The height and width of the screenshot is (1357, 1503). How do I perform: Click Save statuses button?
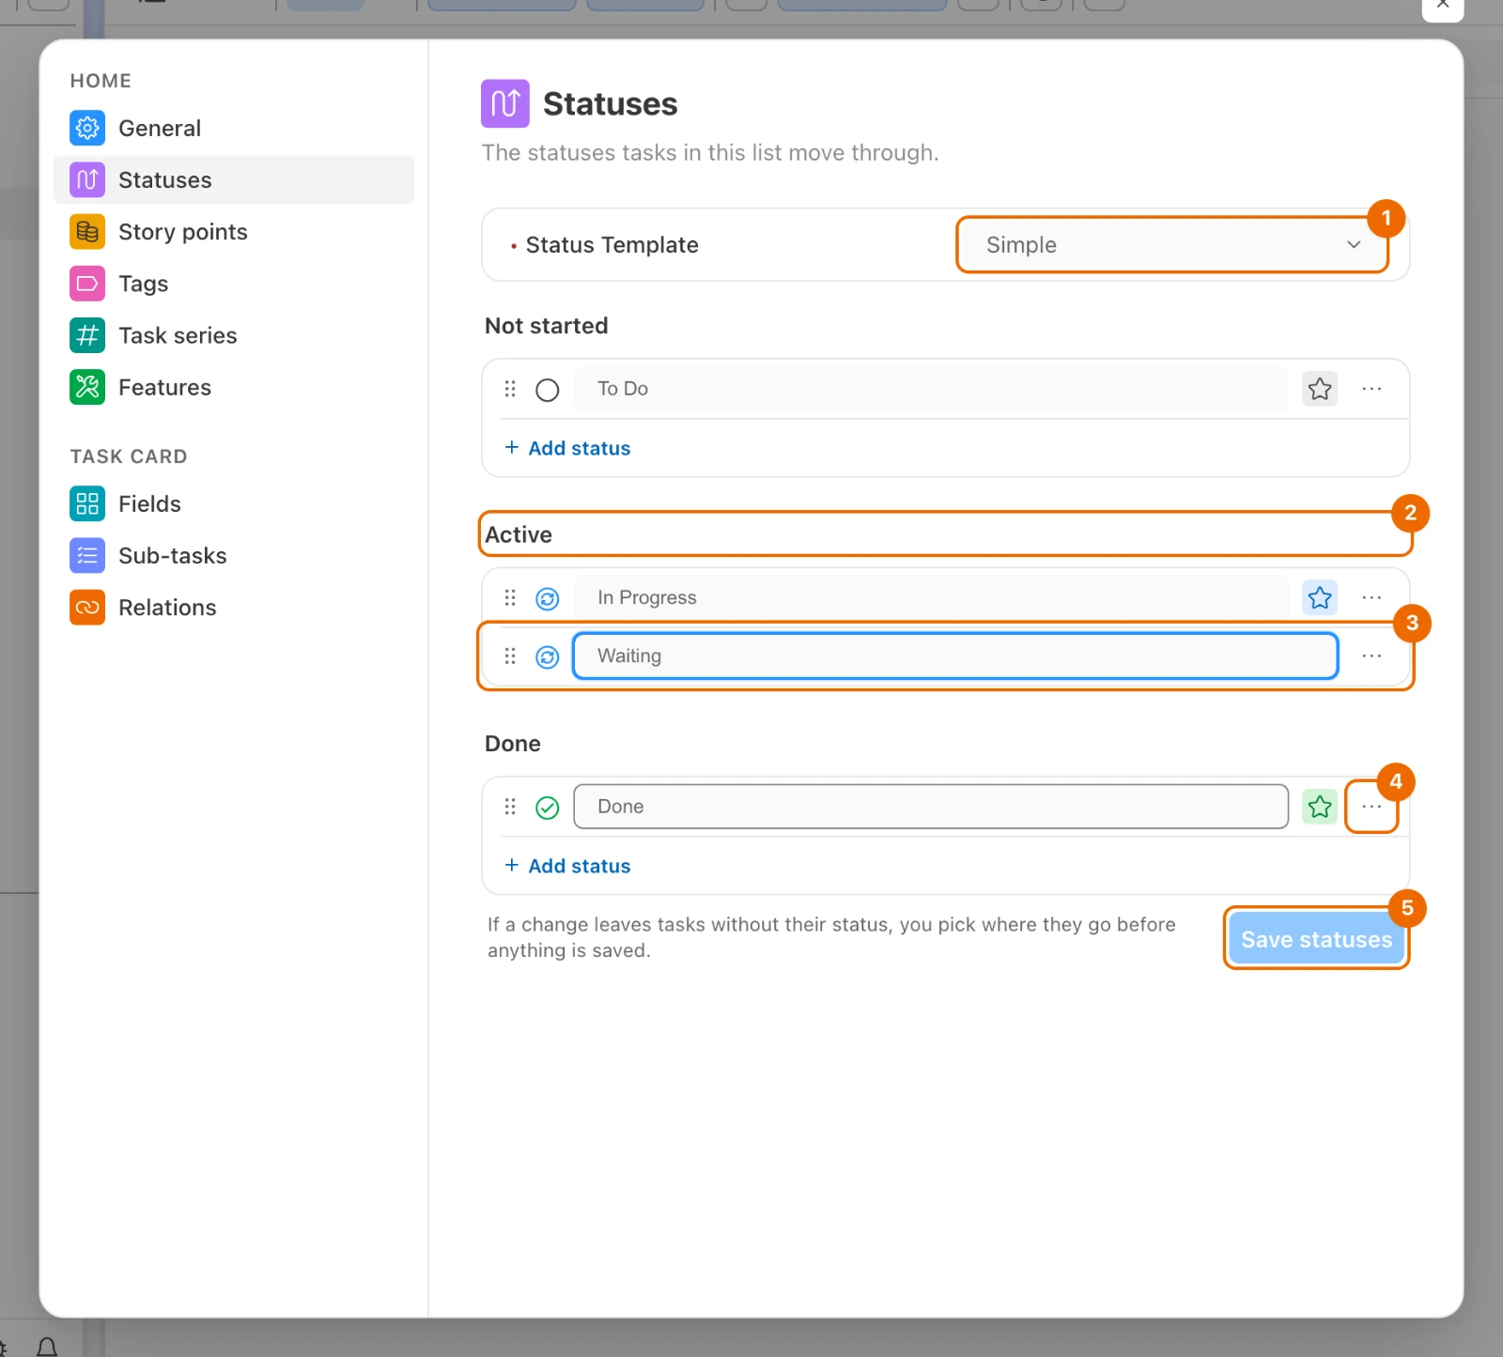click(1316, 939)
